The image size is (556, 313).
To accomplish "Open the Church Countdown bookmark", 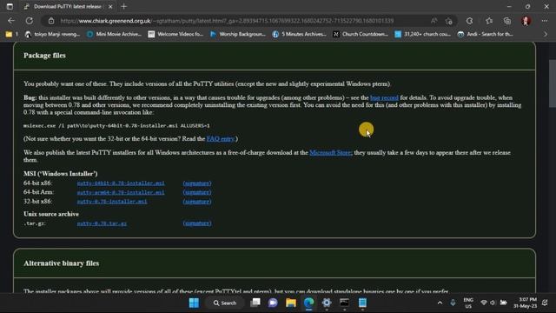I will point(361,34).
